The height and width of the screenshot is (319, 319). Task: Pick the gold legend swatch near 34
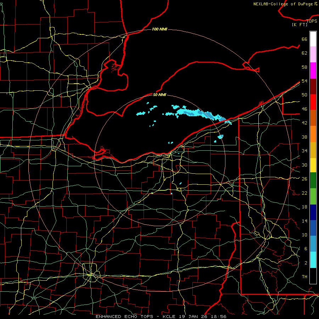click(313, 150)
